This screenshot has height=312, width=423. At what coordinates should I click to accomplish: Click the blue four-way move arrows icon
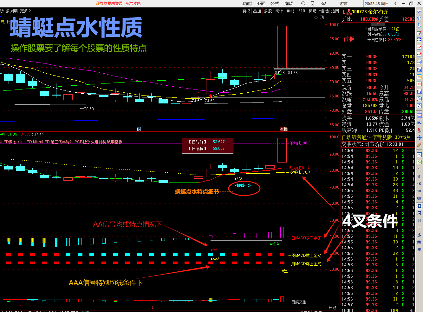[419, 137]
